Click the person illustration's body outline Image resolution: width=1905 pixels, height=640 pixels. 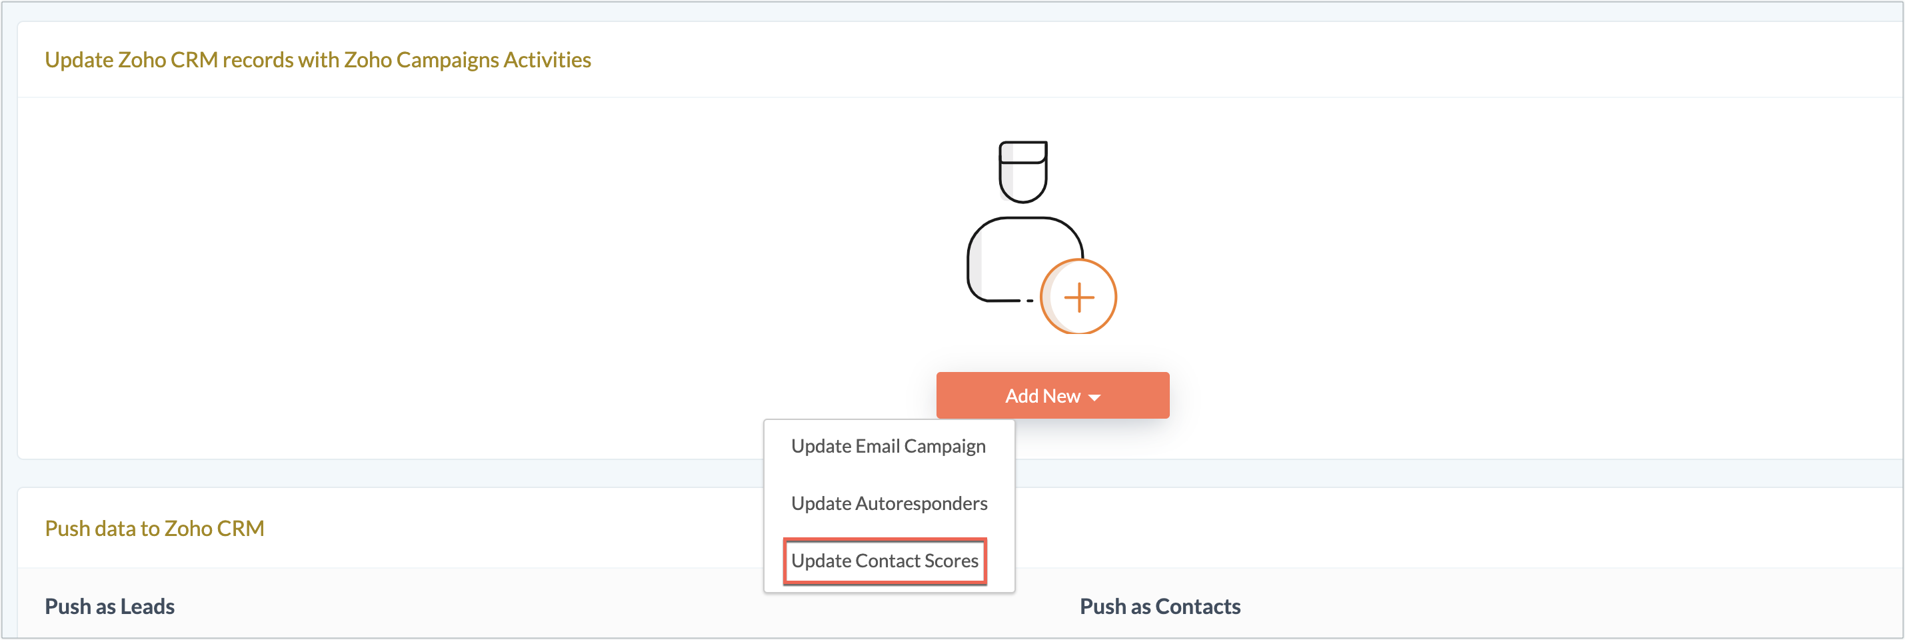coord(1024,259)
